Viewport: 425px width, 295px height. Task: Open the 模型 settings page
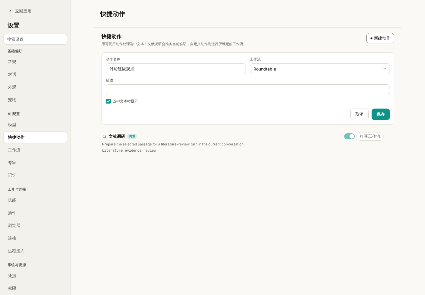35,125
